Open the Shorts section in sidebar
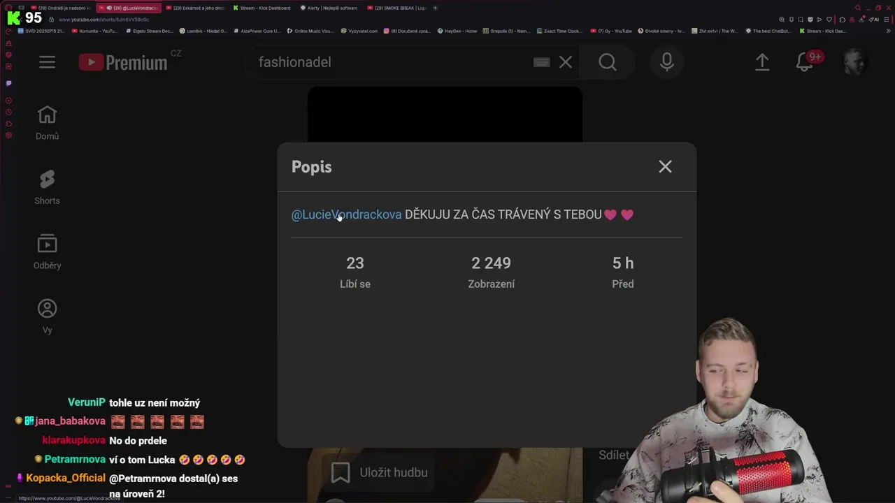 [x=47, y=187]
